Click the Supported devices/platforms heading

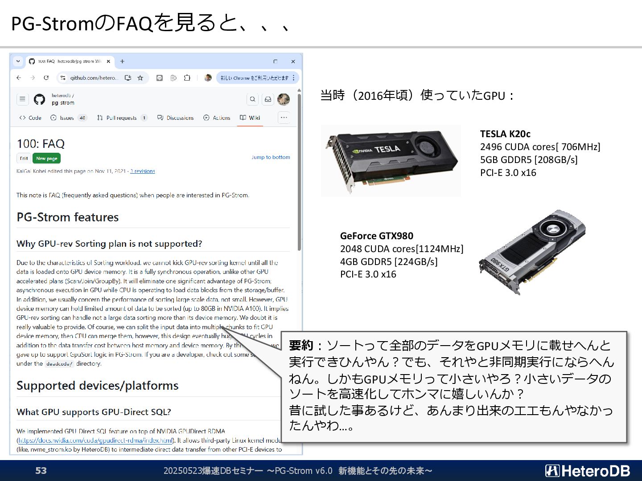tap(98, 386)
